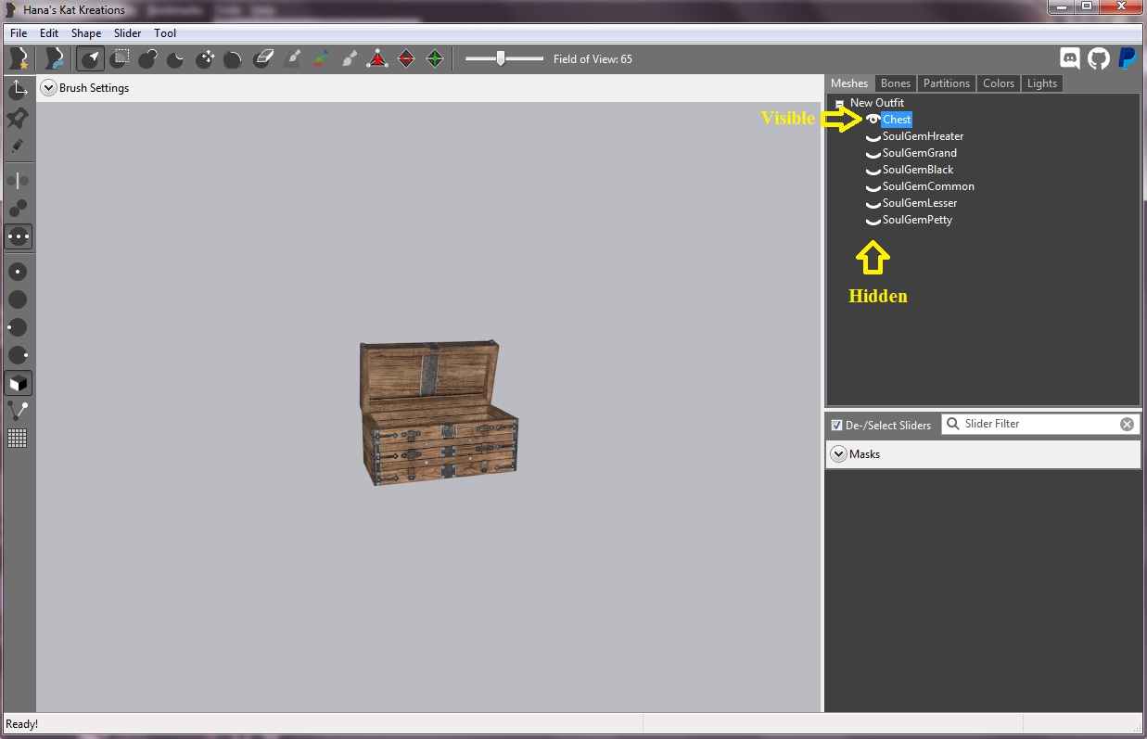This screenshot has width=1147, height=739.
Task: Select the Deflate brush tool
Action: pyautogui.click(x=175, y=58)
